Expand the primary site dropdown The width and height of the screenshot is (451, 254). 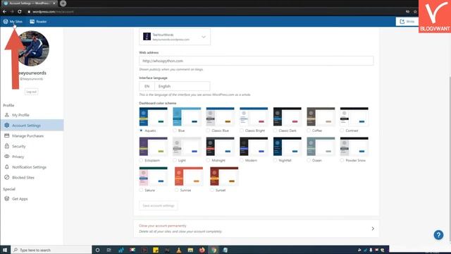tap(175, 37)
